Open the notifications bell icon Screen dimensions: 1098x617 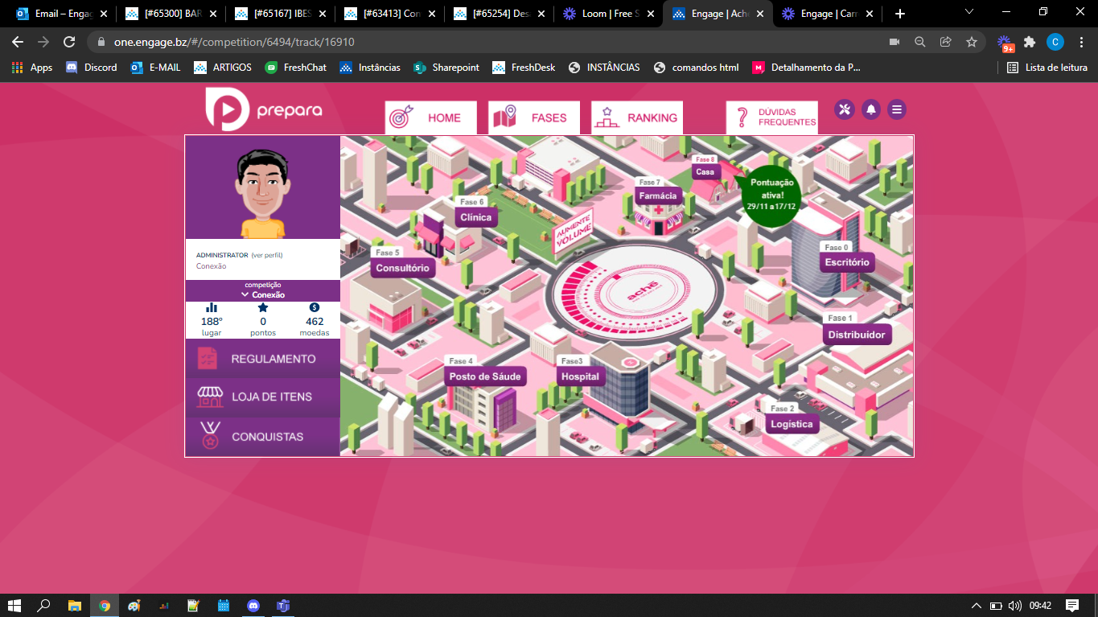click(x=870, y=109)
